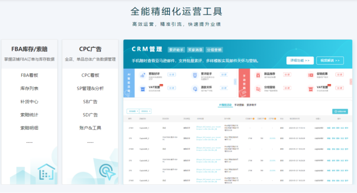Screen dimensions: 357x193
Task: Click the warehouse icon in FBA库存/索赔 card
Action: (x=46, y=172)
